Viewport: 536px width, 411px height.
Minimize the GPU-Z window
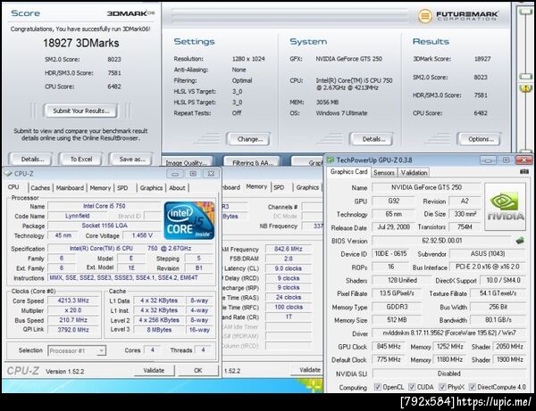click(x=488, y=160)
